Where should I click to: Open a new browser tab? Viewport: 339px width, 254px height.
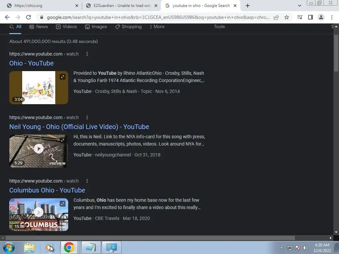point(248,6)
